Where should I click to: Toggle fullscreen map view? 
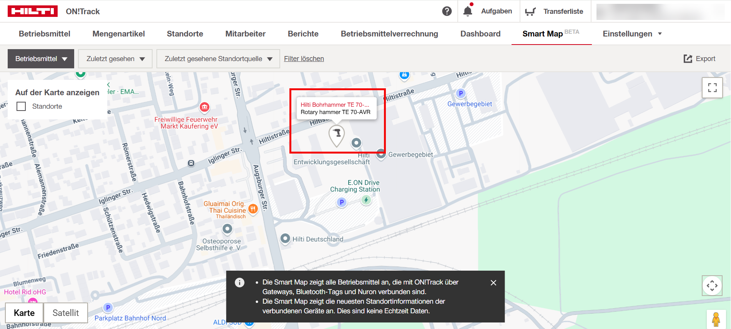(712, 88)
